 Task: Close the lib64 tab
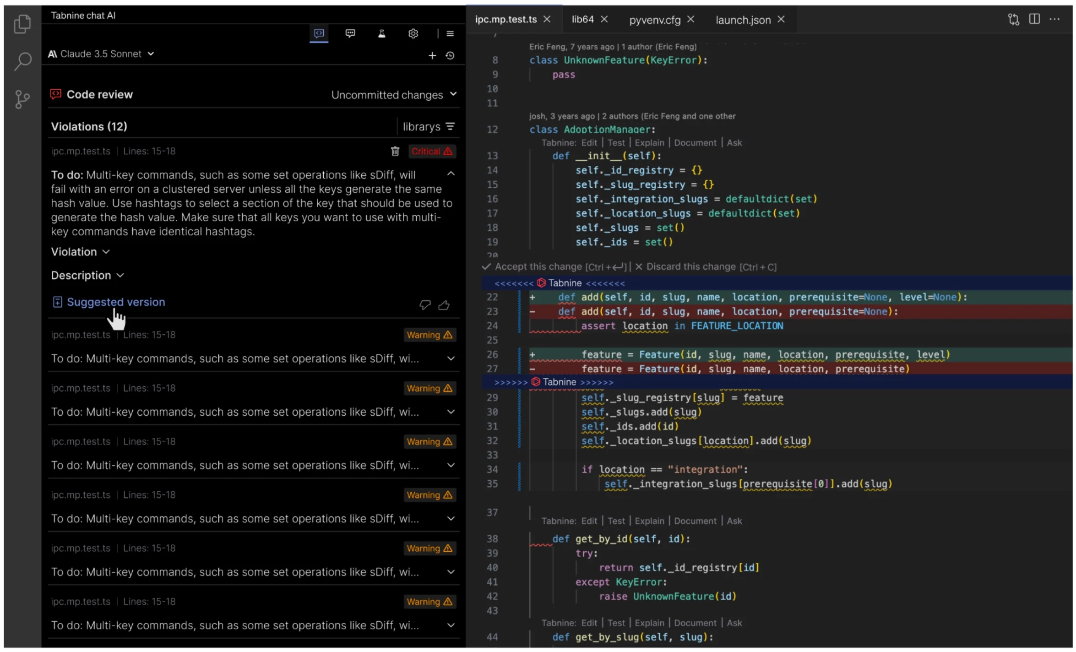[604, 19]
